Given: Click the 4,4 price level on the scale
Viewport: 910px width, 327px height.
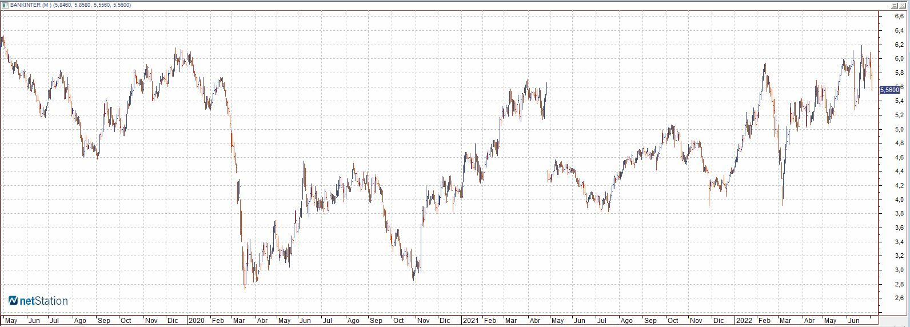Looking at the screenshot, I should (899, 172).
